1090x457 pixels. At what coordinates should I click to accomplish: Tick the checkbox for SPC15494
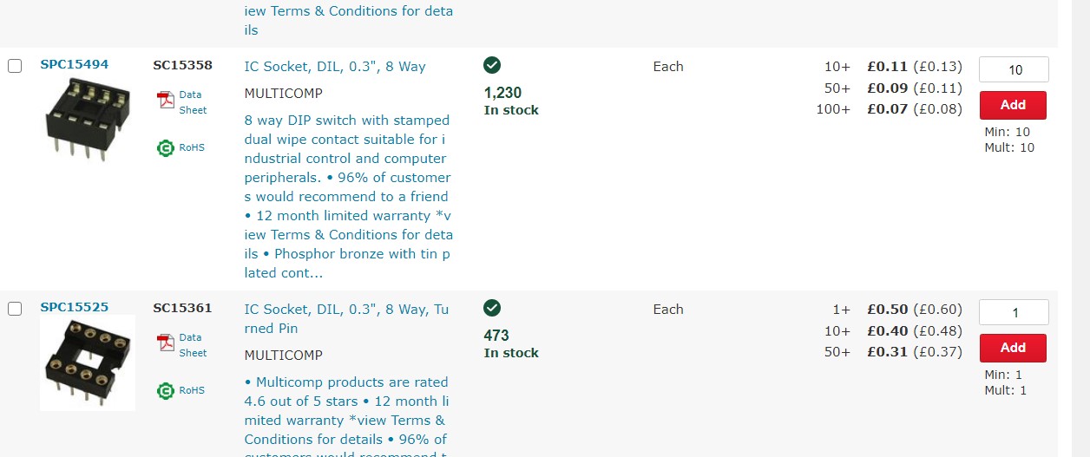coord(15,66)
